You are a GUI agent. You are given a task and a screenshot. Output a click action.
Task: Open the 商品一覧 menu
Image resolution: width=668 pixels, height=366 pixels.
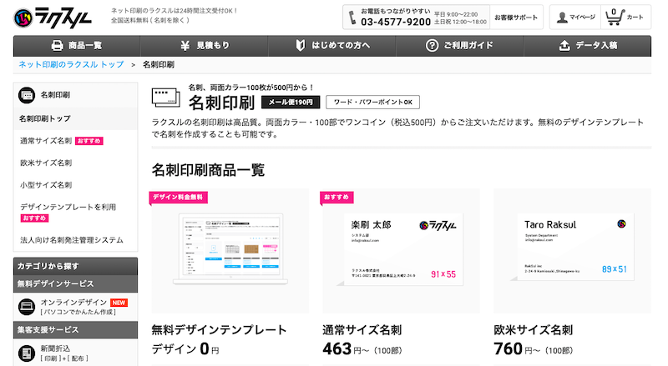pos(77,46)
